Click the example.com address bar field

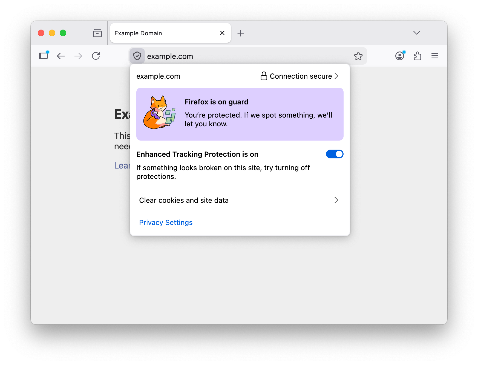coord(248,56)
